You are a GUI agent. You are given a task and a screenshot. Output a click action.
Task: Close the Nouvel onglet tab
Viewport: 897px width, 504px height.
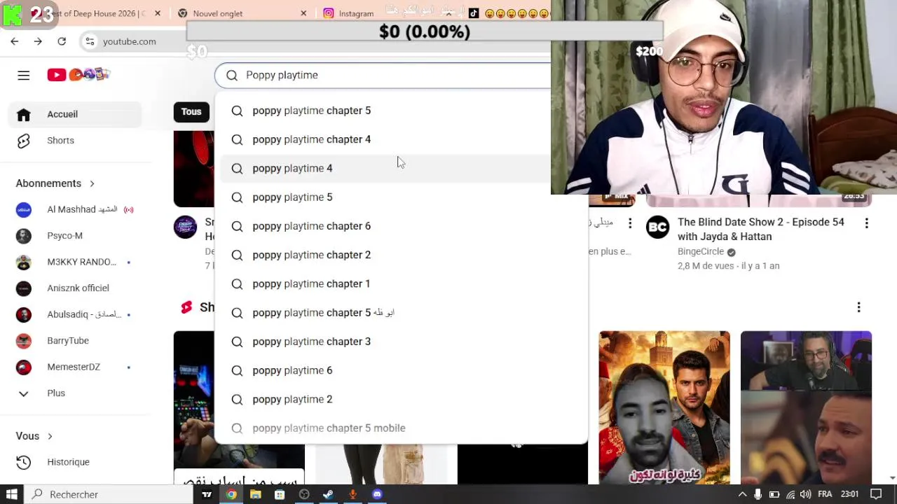(303, 13)
